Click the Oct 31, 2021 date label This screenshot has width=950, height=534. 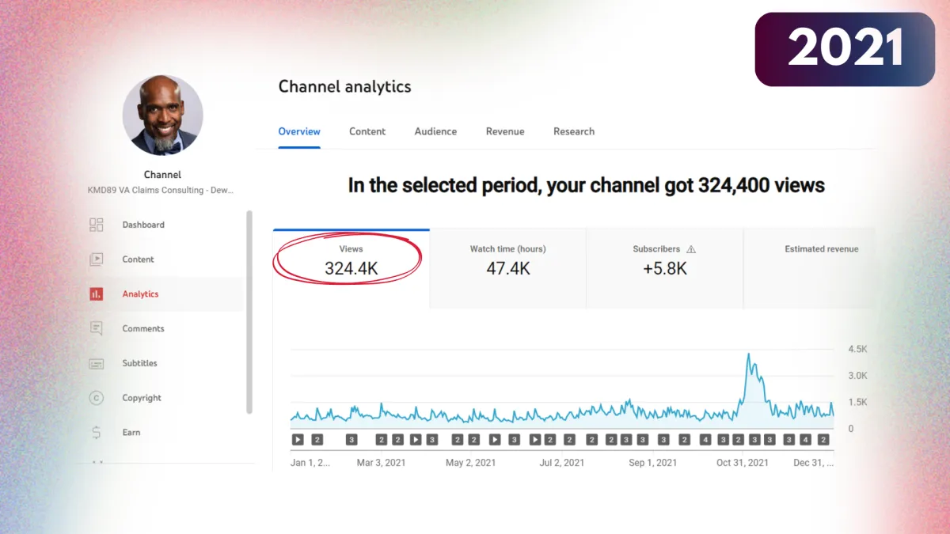743,463
